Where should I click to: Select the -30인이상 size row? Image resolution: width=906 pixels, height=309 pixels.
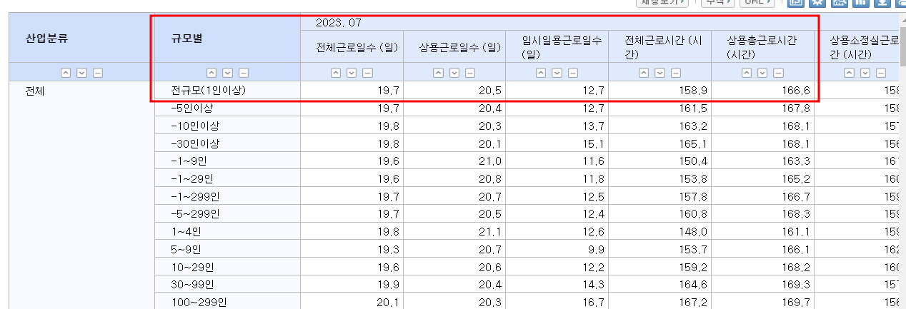(195, 143)
